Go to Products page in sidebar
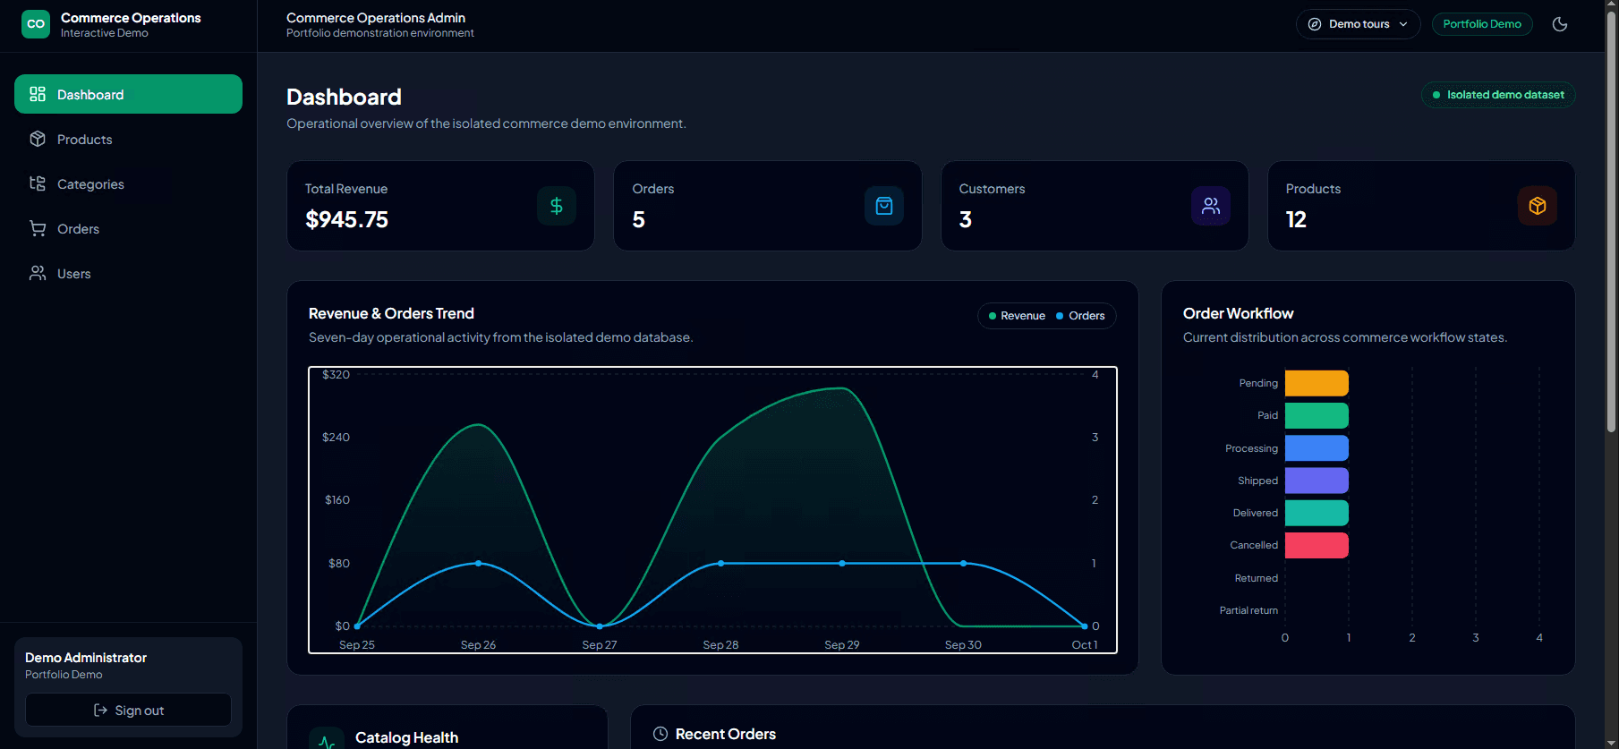Image resolution: width=1619 pixels, height=749 pixels. tap(128, 139)
